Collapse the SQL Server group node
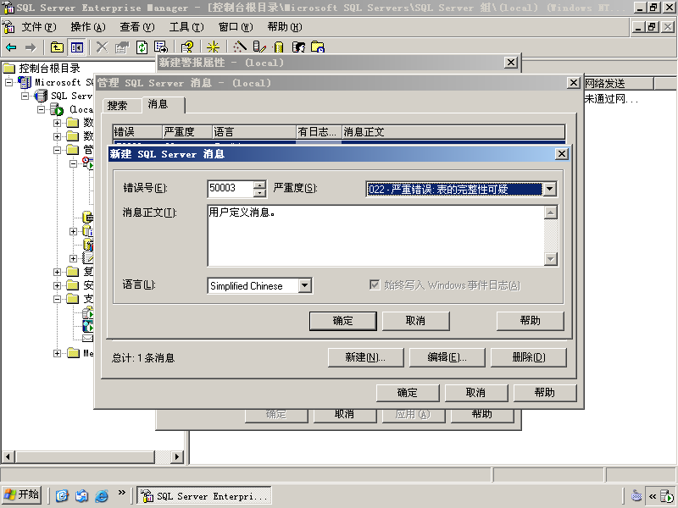678x508 pixels. (x=25, y=96)
